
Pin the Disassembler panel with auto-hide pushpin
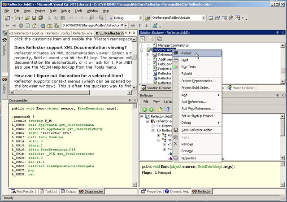[x=130, y=100]
